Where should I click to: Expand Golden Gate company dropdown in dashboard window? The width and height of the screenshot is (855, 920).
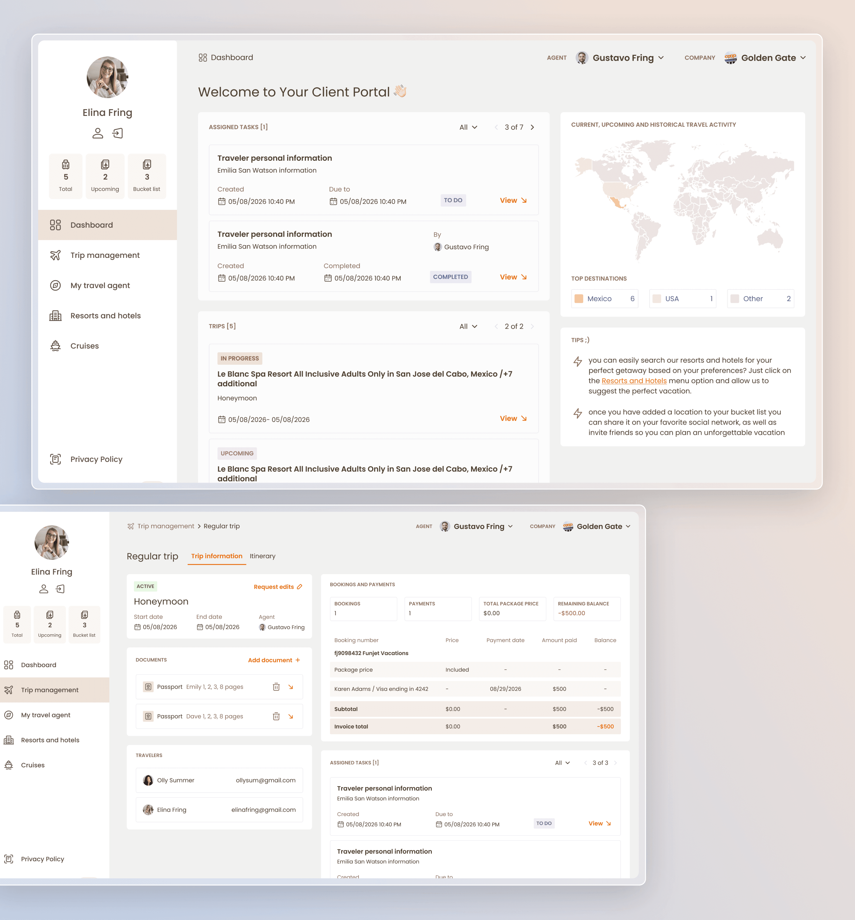click(765, 58)
